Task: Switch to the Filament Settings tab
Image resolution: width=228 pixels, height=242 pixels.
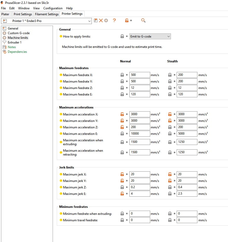Action: click(x=47, y=14)
